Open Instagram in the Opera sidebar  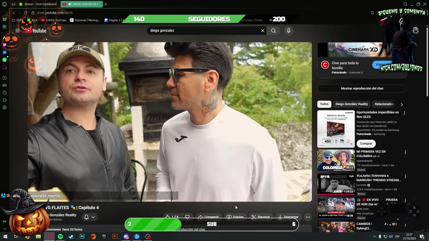coord(4,67)
